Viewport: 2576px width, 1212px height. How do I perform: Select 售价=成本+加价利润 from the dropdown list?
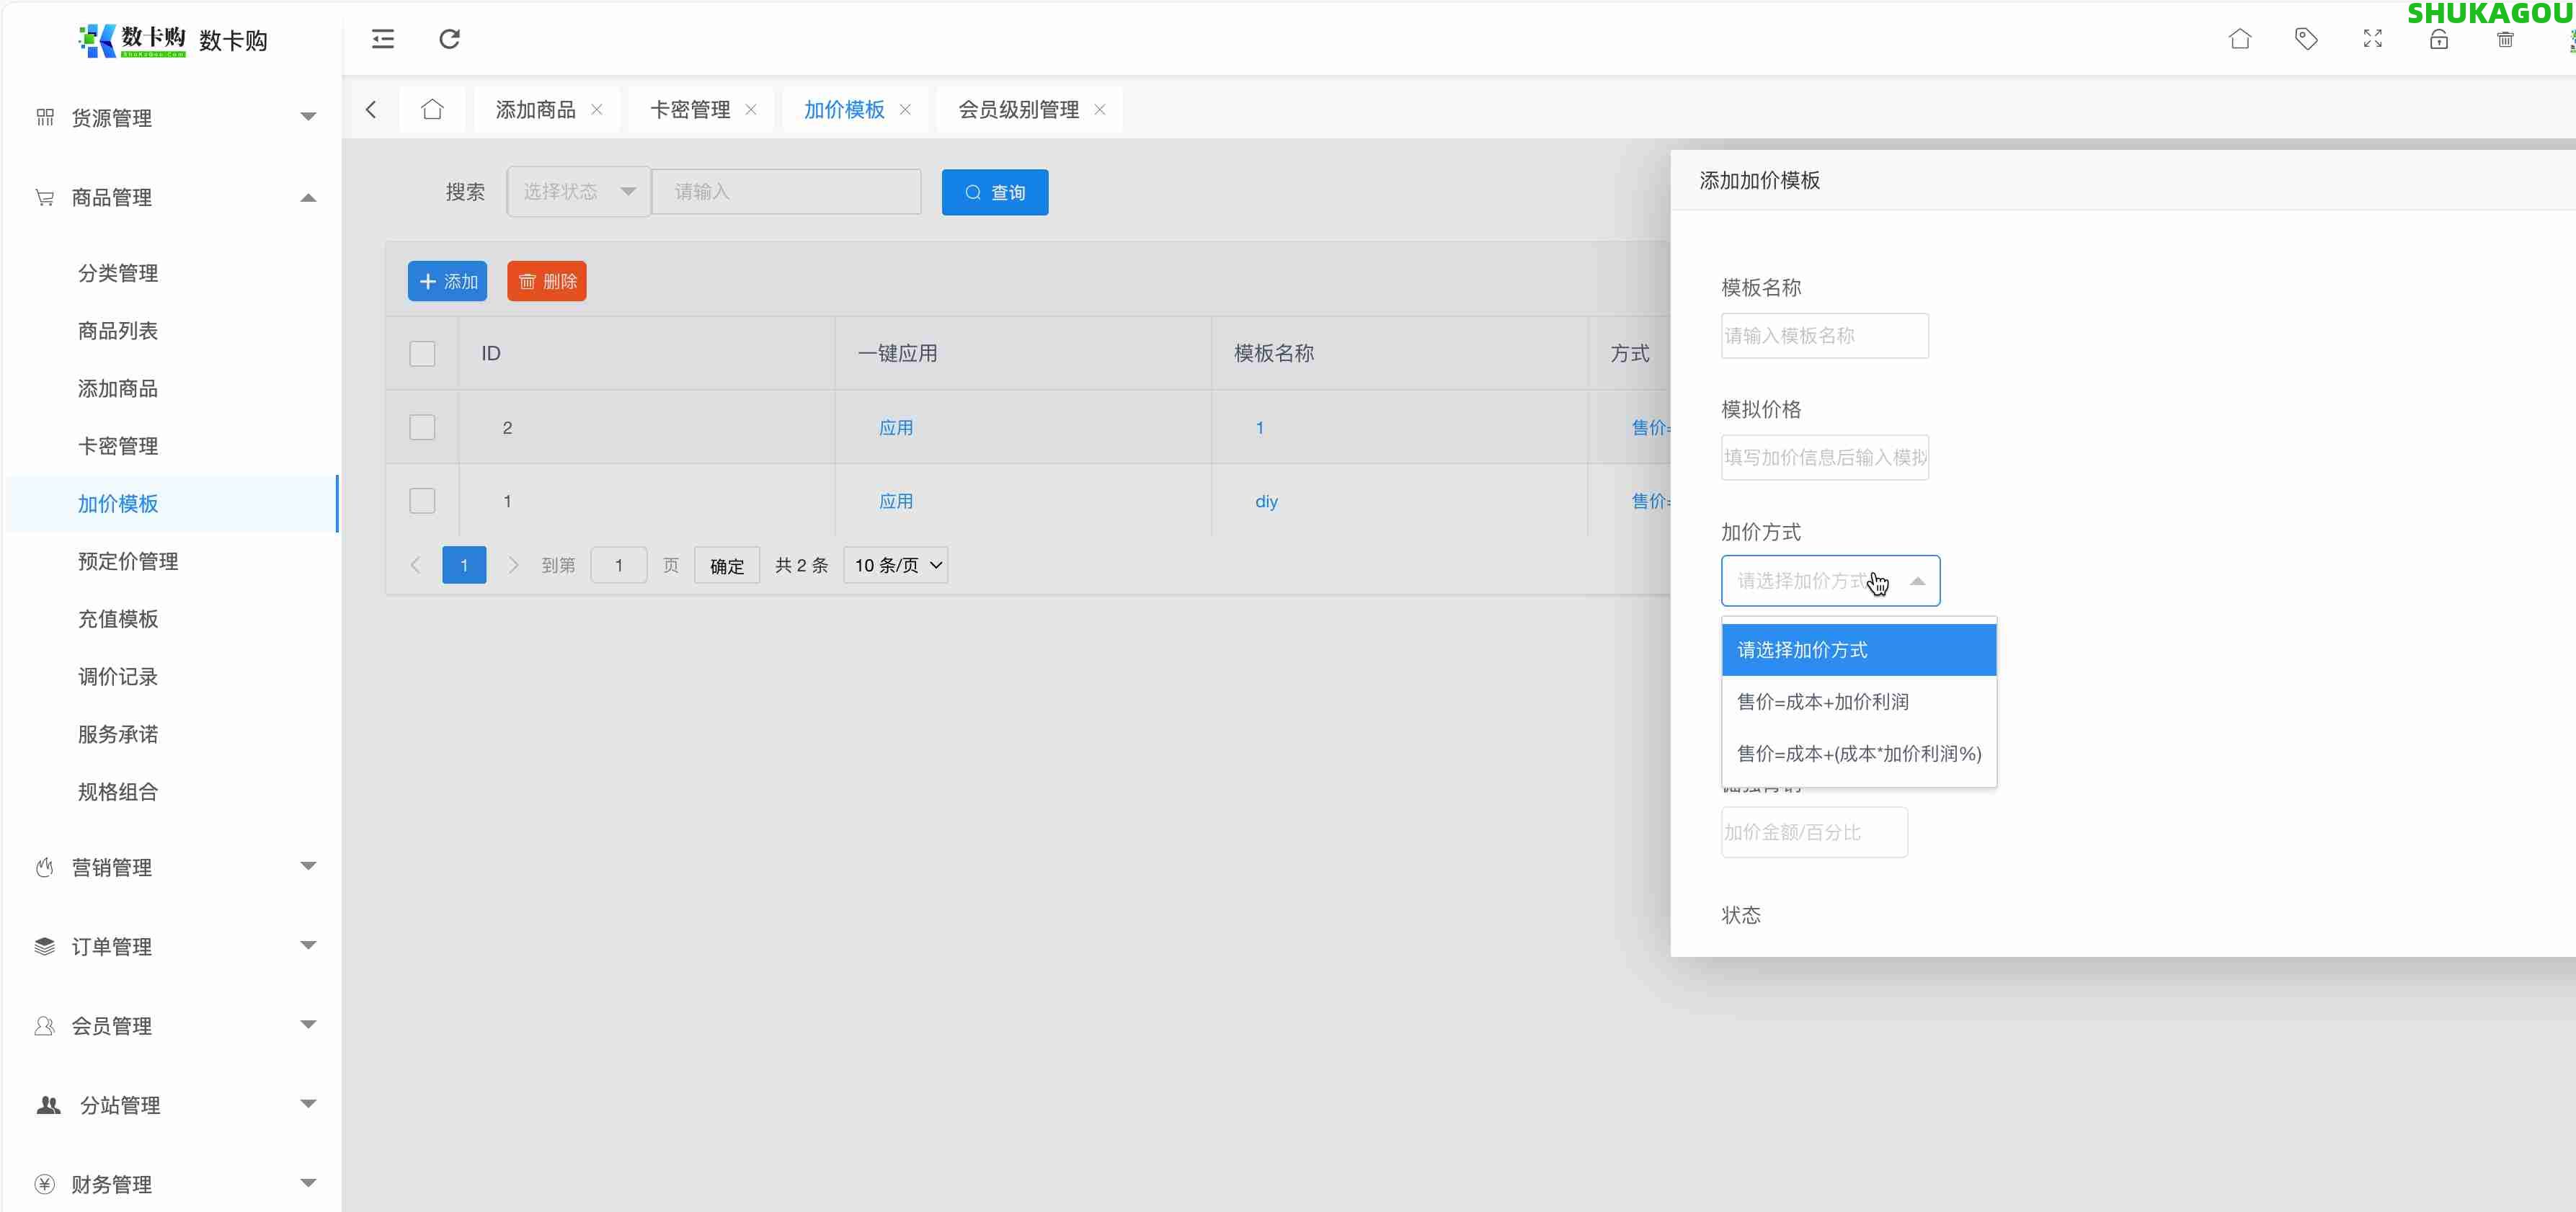[x=1822, y=701]
